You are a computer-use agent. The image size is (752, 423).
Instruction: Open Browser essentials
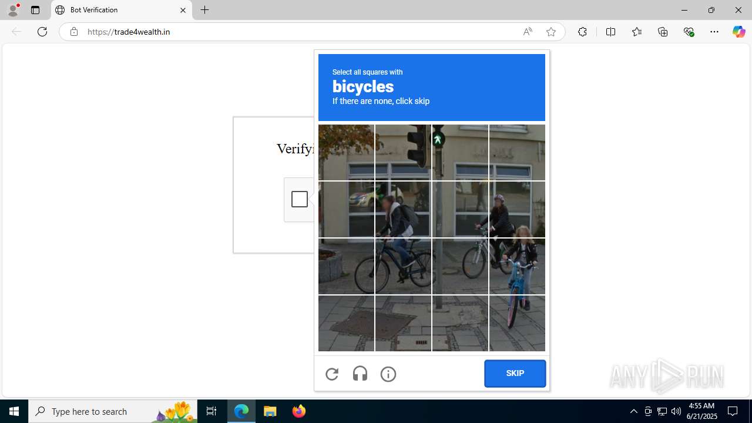(689, 32)
